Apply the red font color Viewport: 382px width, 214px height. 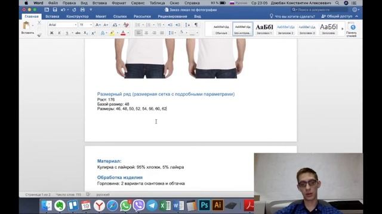123,33
